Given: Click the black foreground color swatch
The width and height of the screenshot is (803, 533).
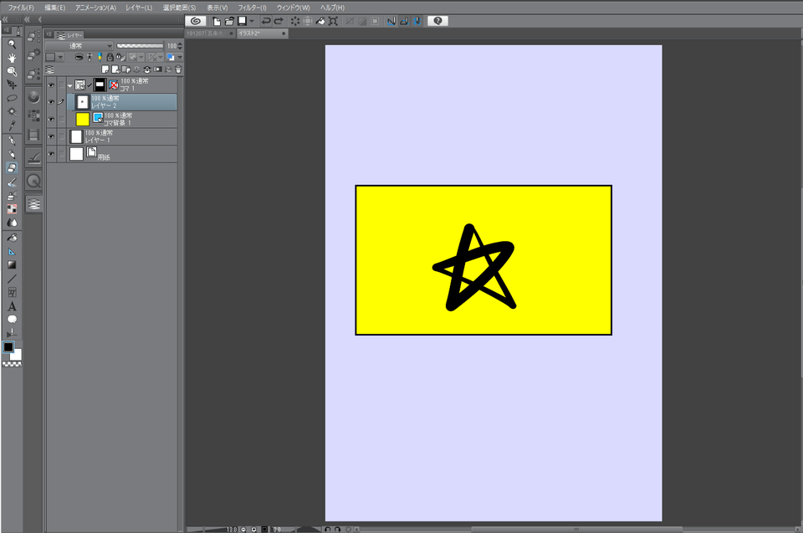Looking at the screenshot, I should 8,346.
